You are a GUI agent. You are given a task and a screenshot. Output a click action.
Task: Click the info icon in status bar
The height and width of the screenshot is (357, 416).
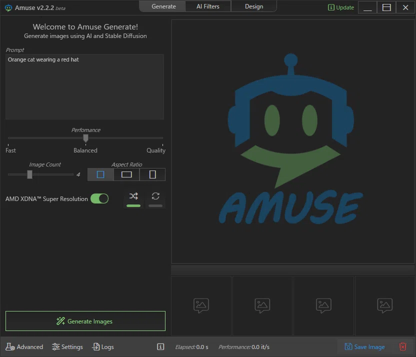[x=160, y=346]
